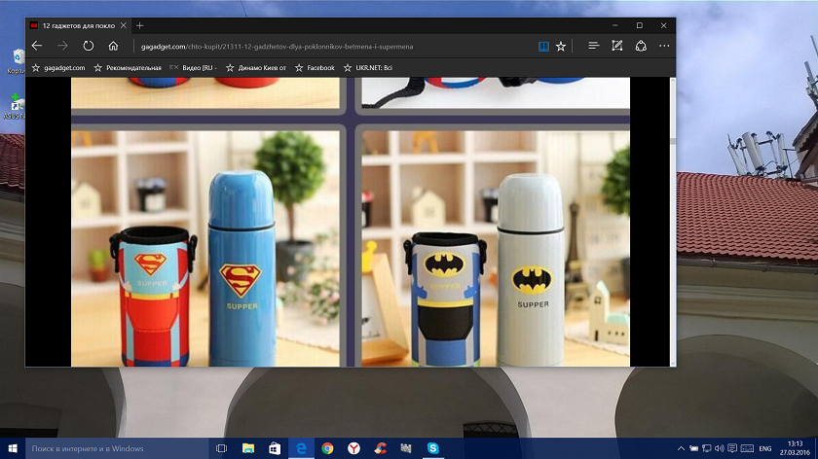818x459 pixels.
Task: Maximize the Edge browser window
Action: (640, 25)
